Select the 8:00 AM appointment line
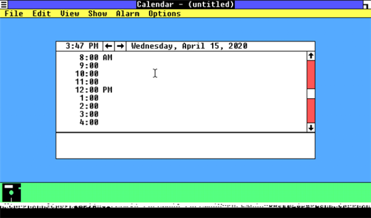 [181, 57]
